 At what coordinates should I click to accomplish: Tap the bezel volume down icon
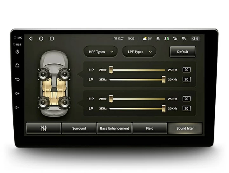pos(17,107)
